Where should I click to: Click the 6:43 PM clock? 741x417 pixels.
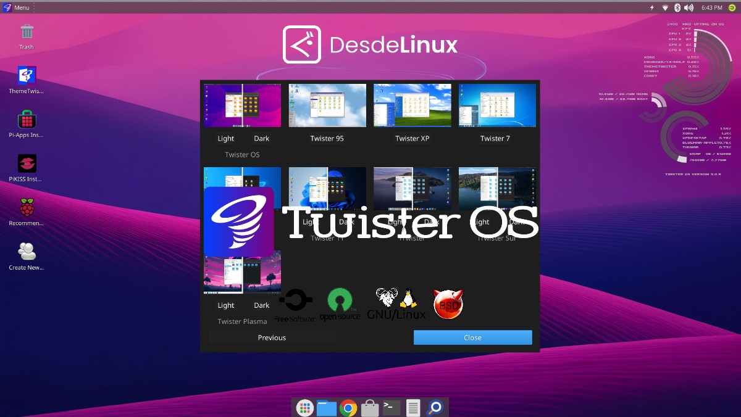tap(712, 7)
